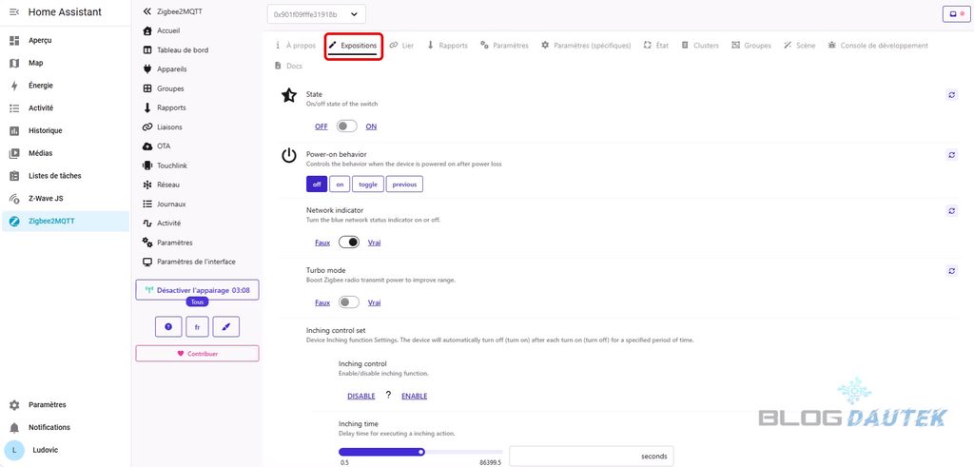The image size is (974, 467).
Task: Go to Accueil home icon
Action: click(147, 30)
